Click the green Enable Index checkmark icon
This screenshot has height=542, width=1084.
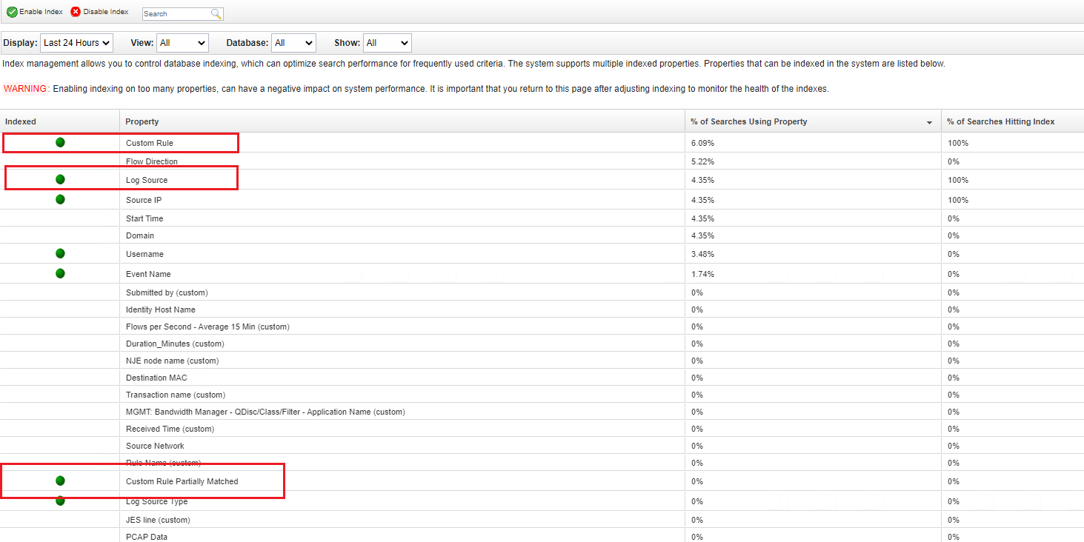12,12
